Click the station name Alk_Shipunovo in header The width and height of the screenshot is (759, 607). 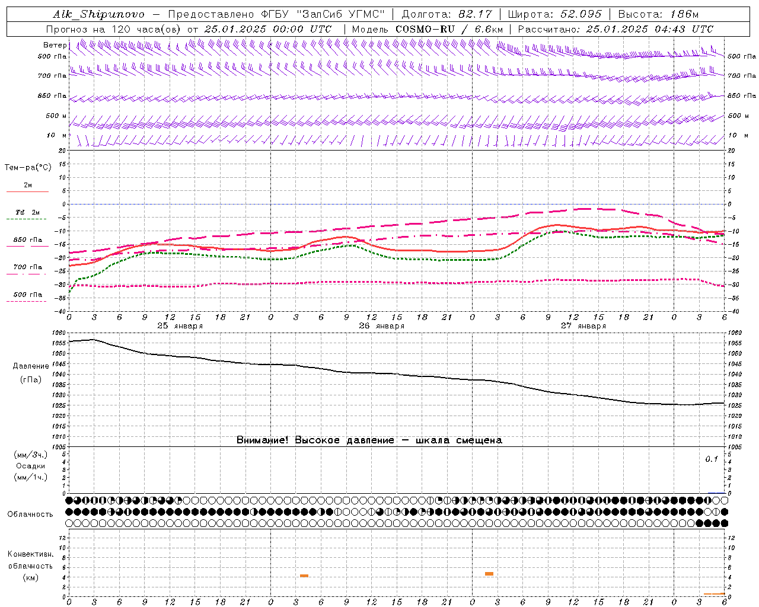point(98,14)
